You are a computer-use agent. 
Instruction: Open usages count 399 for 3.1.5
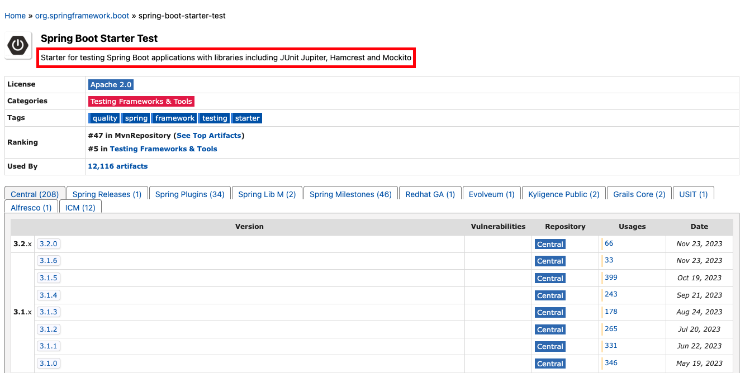[611, 278]
